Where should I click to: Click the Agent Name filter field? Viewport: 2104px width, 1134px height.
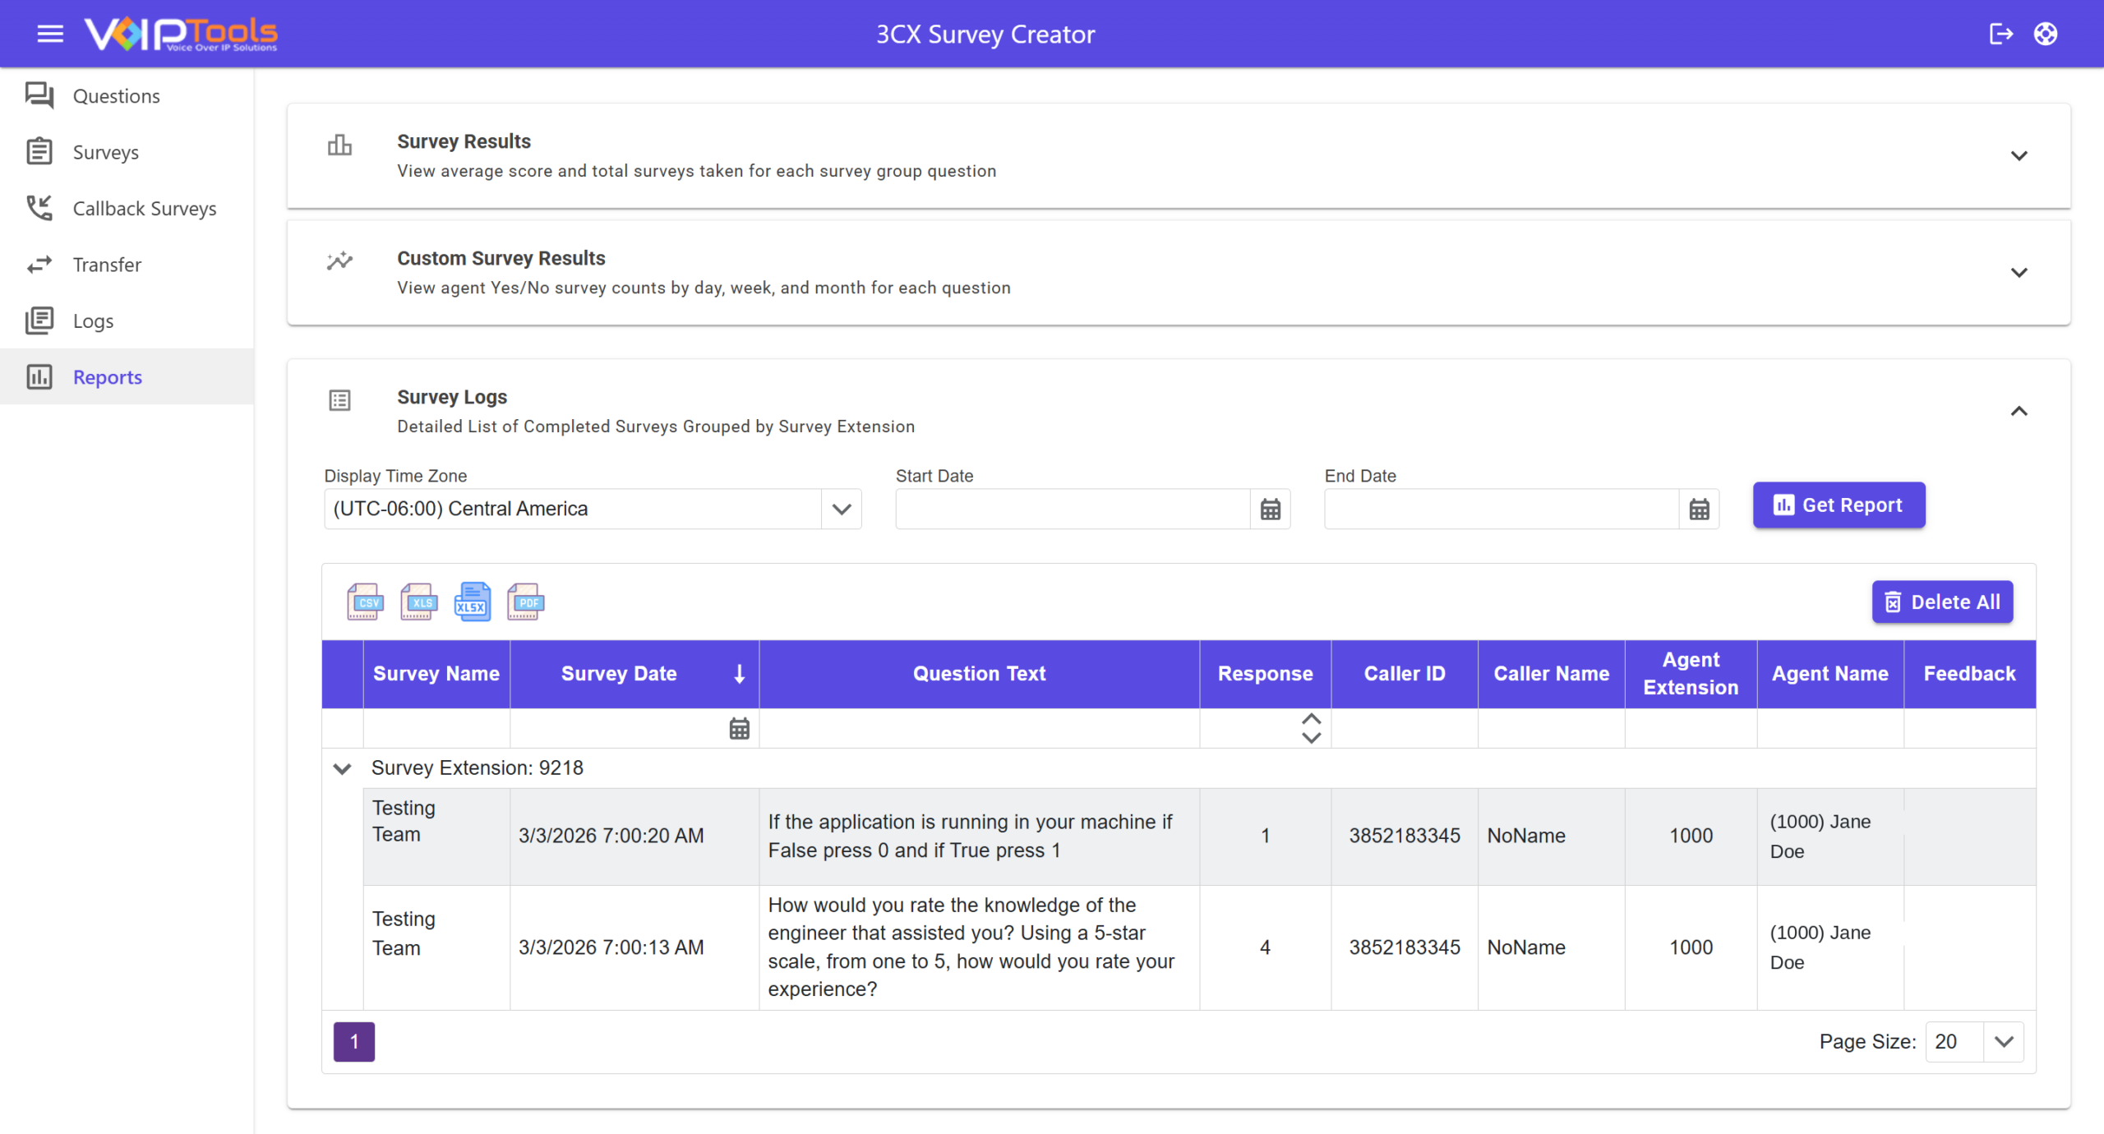(1830, 728)
